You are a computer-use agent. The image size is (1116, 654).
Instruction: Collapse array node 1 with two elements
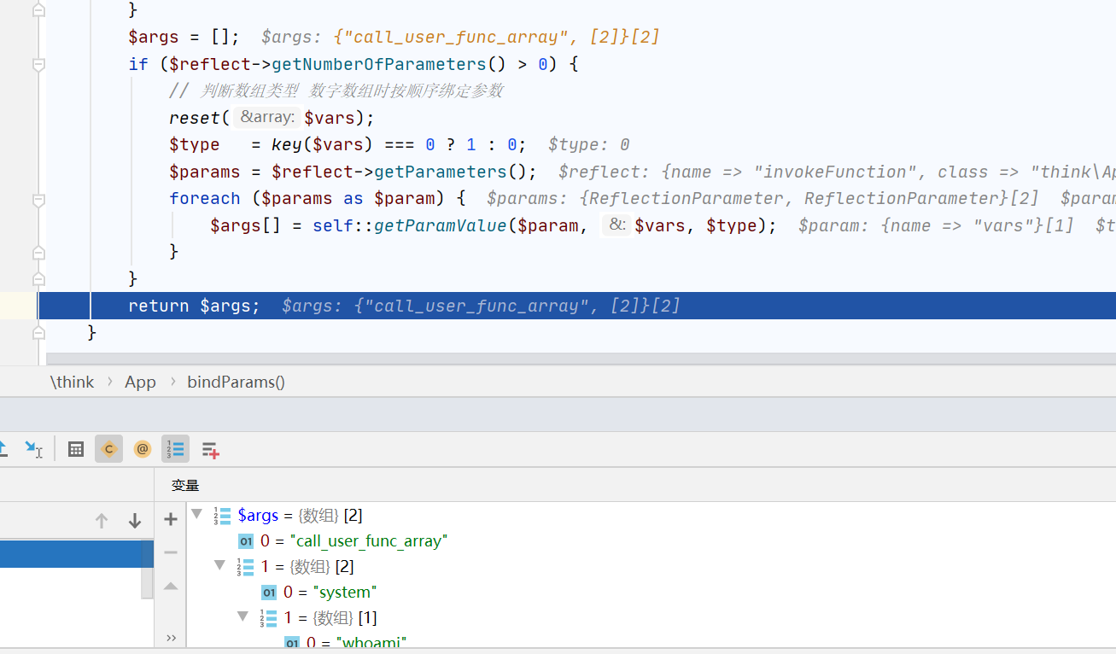220,565
